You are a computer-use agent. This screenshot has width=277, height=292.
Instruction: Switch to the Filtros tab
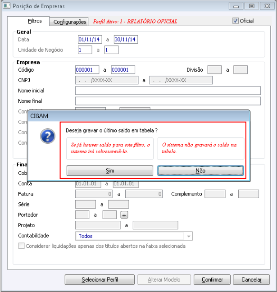click(x=35, y=21)
